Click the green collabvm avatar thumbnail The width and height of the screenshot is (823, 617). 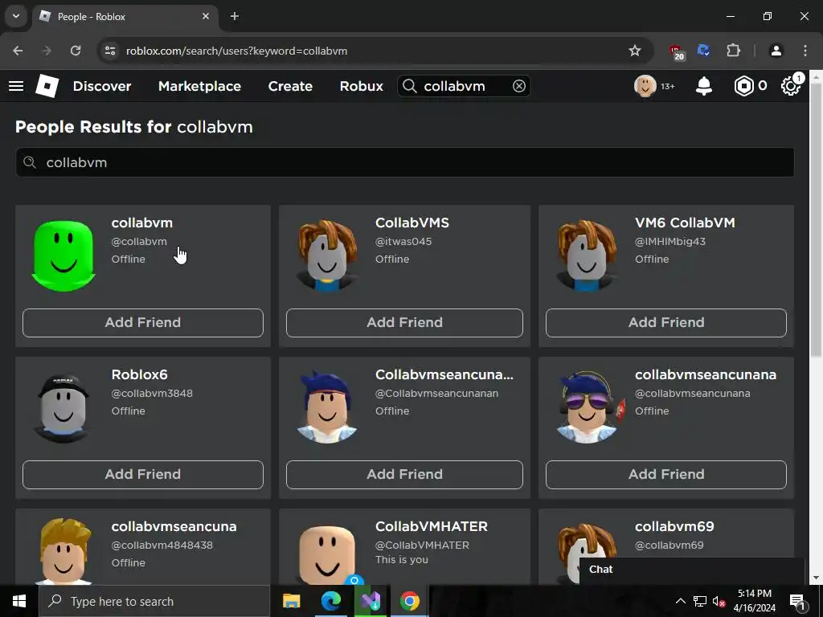[63, 255]
